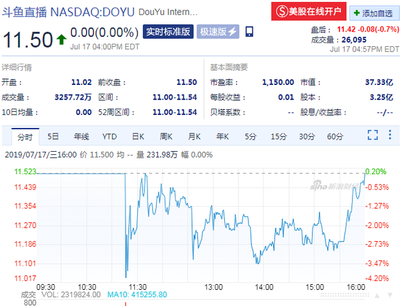Image resolution: width=406 pixels, height=306 pixels.
Task: Click after-hours price 11.42 -0.08(-0.7%)
Action: point(368,29)
